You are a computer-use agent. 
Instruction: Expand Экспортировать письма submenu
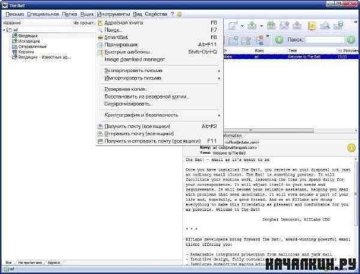click(x=160, y=71)
